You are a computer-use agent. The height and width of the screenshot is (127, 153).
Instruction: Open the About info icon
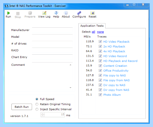[66, 13]
